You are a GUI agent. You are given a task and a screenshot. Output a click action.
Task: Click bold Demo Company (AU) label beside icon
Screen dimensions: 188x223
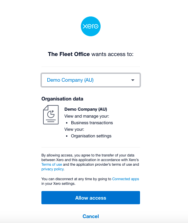pyautogui.click(x=86, y=109)
